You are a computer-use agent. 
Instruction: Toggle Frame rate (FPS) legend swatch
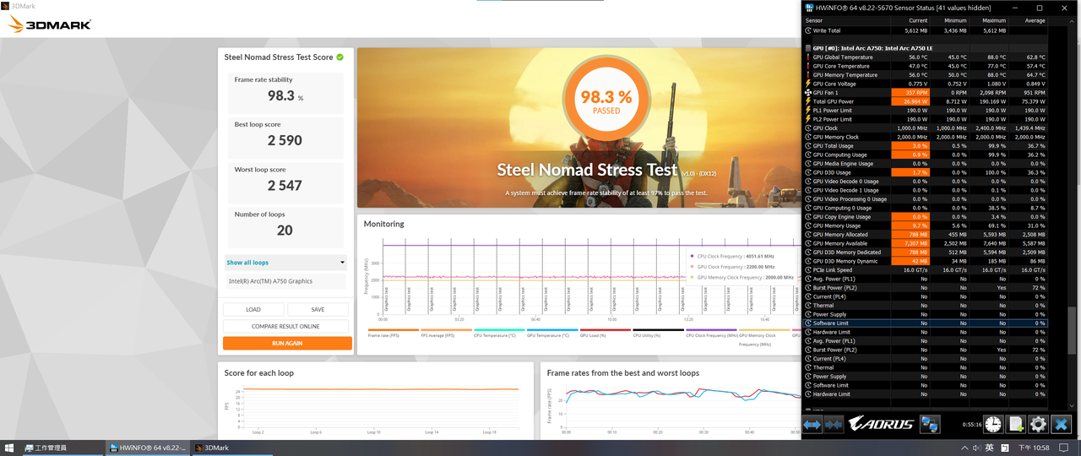point(394,330)
